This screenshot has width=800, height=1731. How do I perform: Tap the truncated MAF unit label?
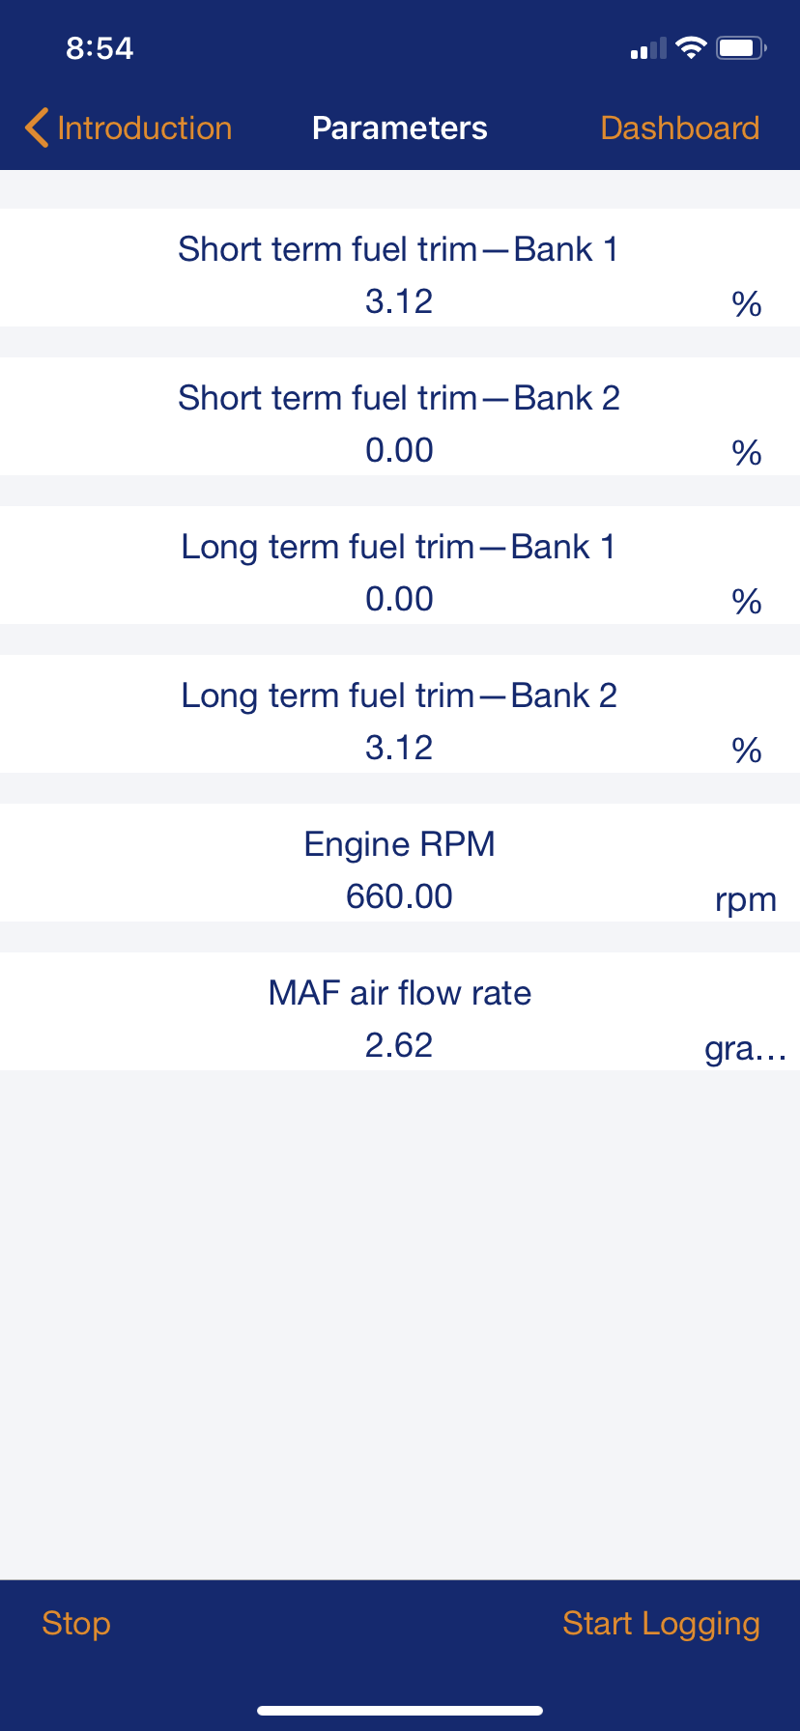745,1048
